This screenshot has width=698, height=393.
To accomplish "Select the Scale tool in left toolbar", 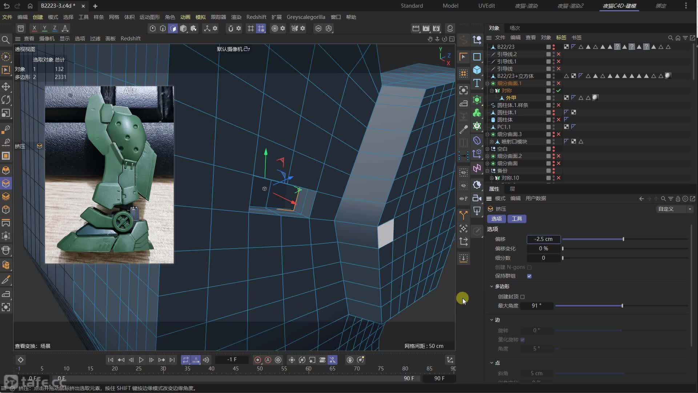I will pyautogui.click(x=6, y=113).
